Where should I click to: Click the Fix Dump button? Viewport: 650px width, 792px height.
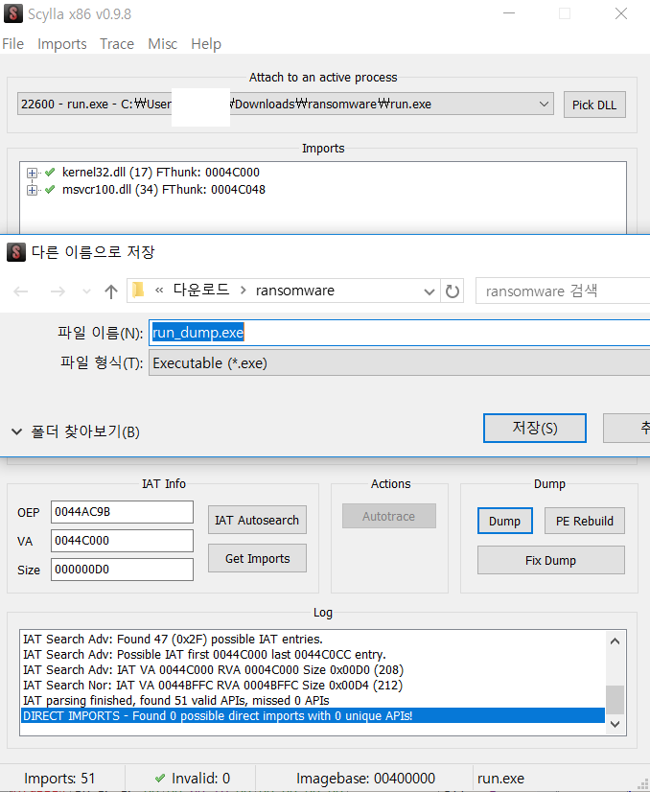551,560
